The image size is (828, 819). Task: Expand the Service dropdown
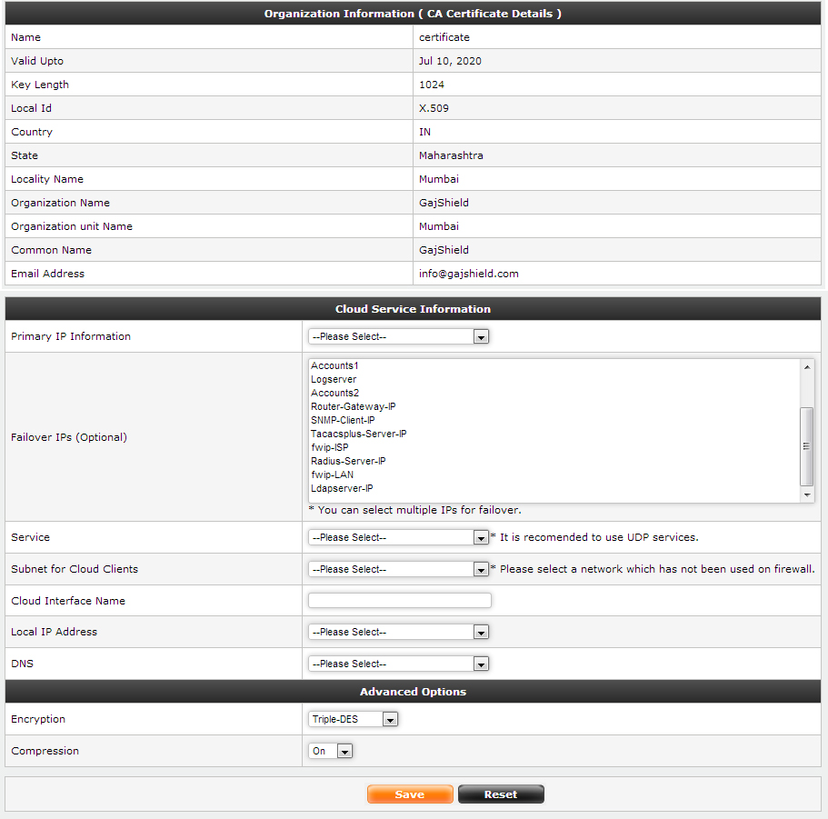click(x=398, y=537)
